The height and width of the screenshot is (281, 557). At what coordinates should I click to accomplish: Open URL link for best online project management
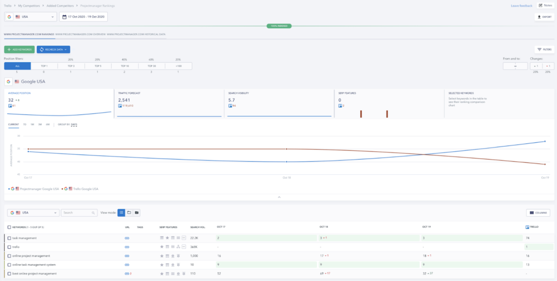pyautogui.click(x=126, y=273)
